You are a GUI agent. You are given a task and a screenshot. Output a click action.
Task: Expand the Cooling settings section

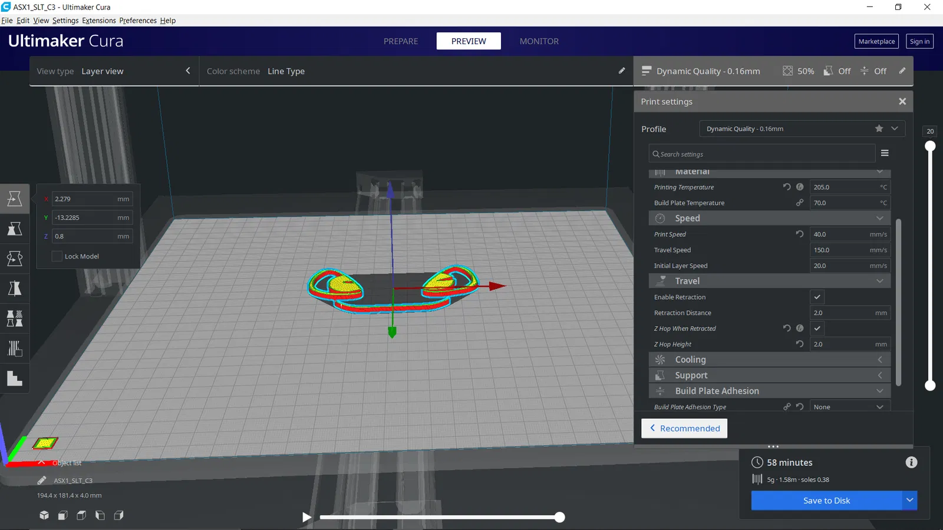[x=769, y=359]
